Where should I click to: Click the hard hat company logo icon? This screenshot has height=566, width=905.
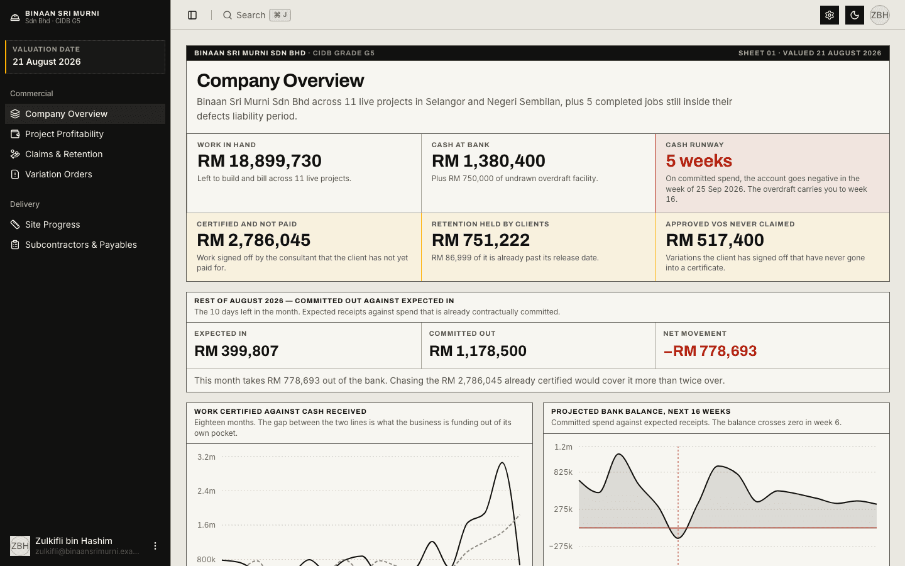[15, 17]
